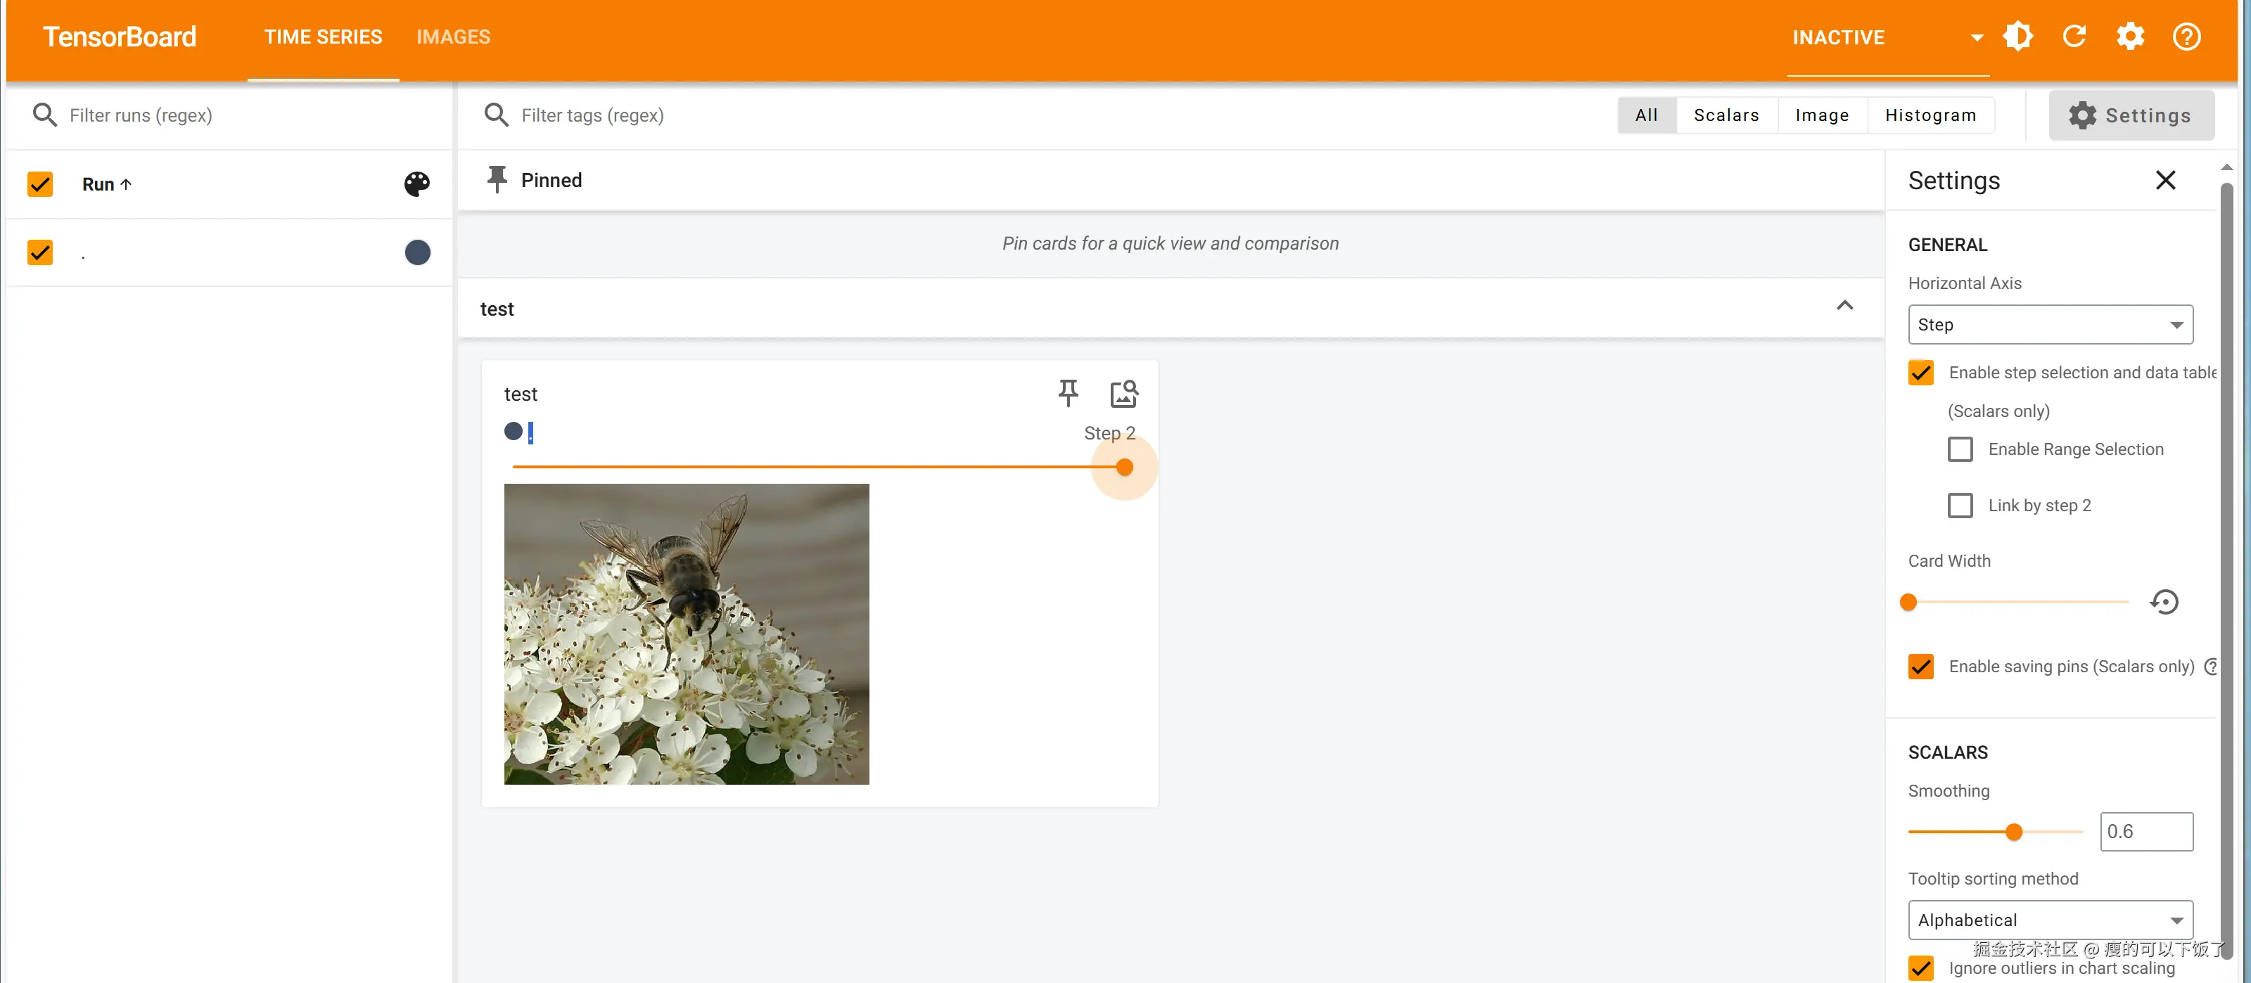Collapse the test group section
Image resolution: width=2251 pixels, height=983 pixels.
click(x=1844, y=306)
